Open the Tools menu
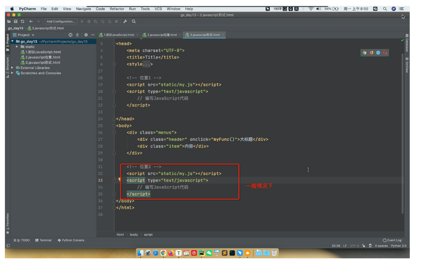The width and height of the screenshot is (423, 259). 145,9
